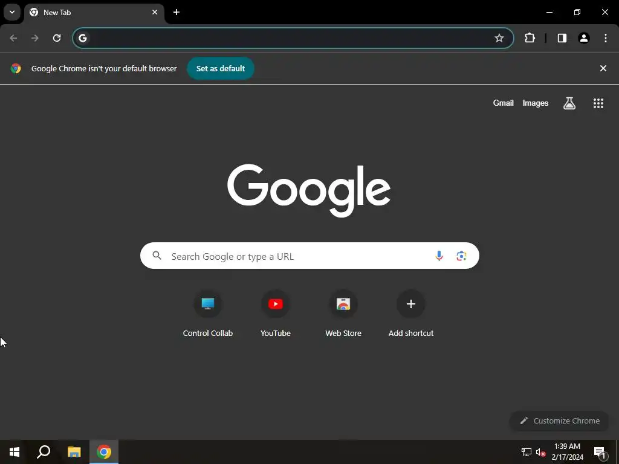Screen dimensions: 619x464
Task: Click the Chrome favicon on New Tab
Action: 34,12
